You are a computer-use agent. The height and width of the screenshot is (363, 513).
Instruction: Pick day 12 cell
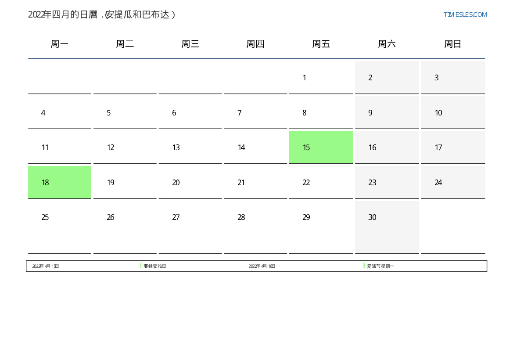click(125, 147)
